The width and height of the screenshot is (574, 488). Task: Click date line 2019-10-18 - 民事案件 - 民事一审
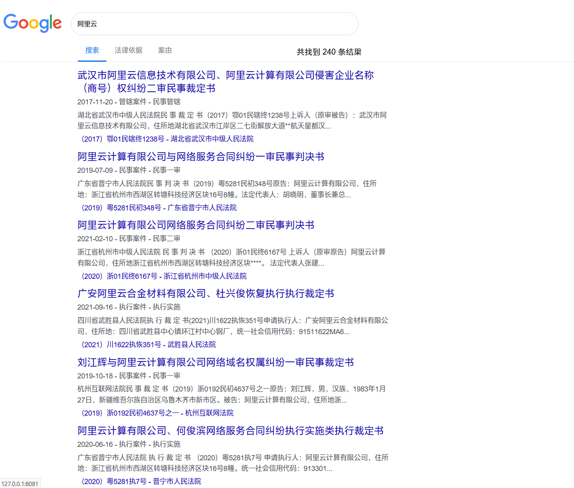point(129,376)
